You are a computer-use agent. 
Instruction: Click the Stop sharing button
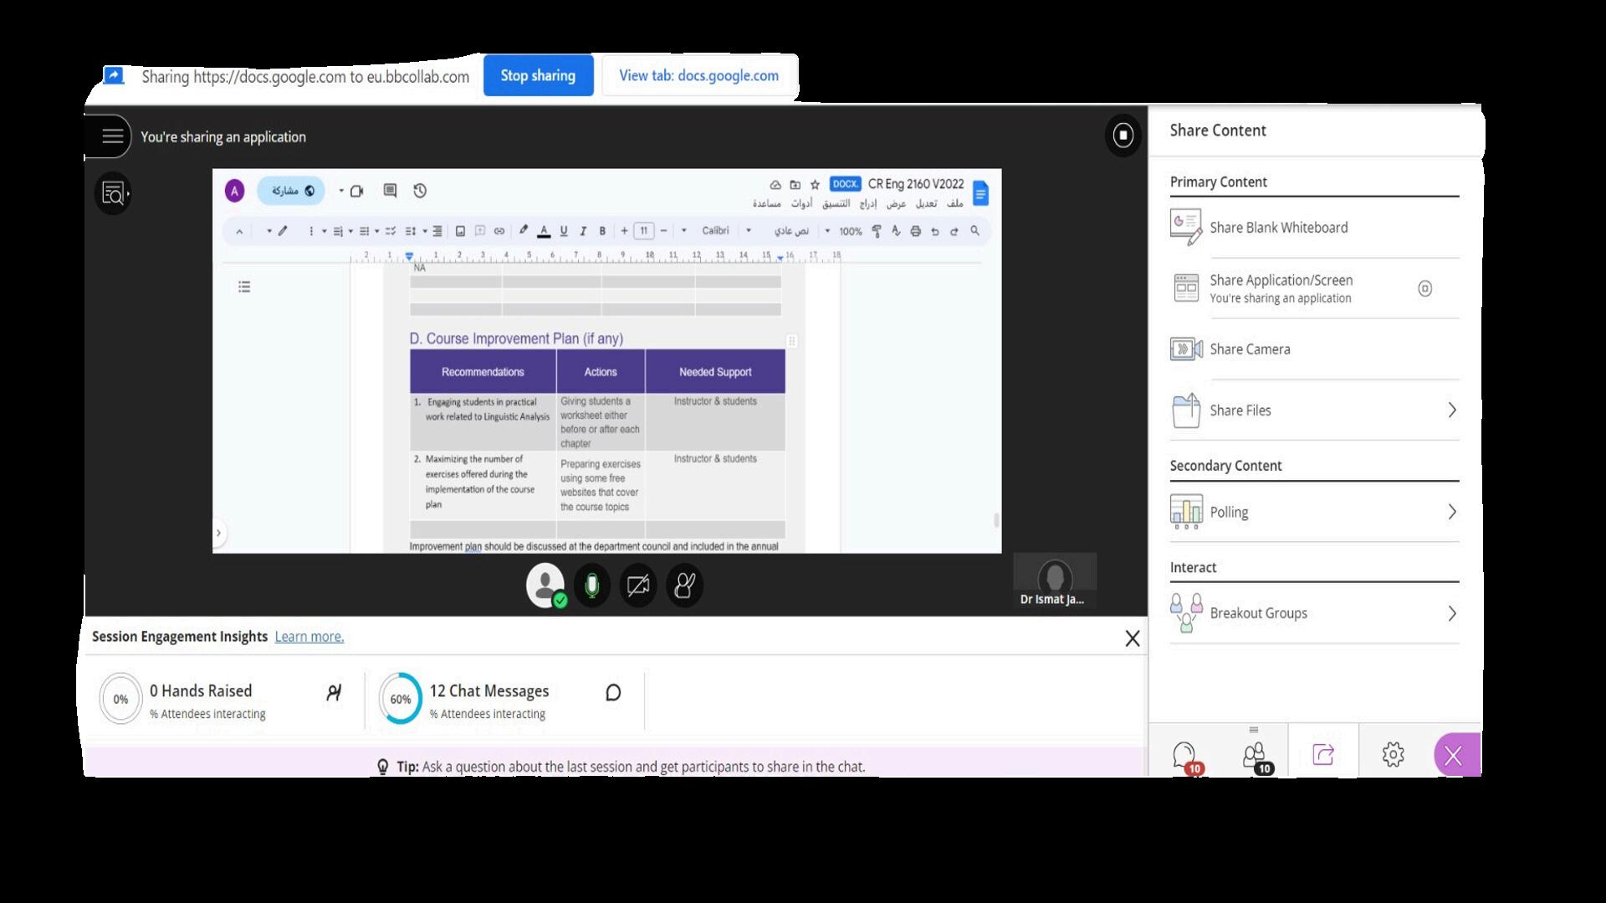tap(538, 75)
